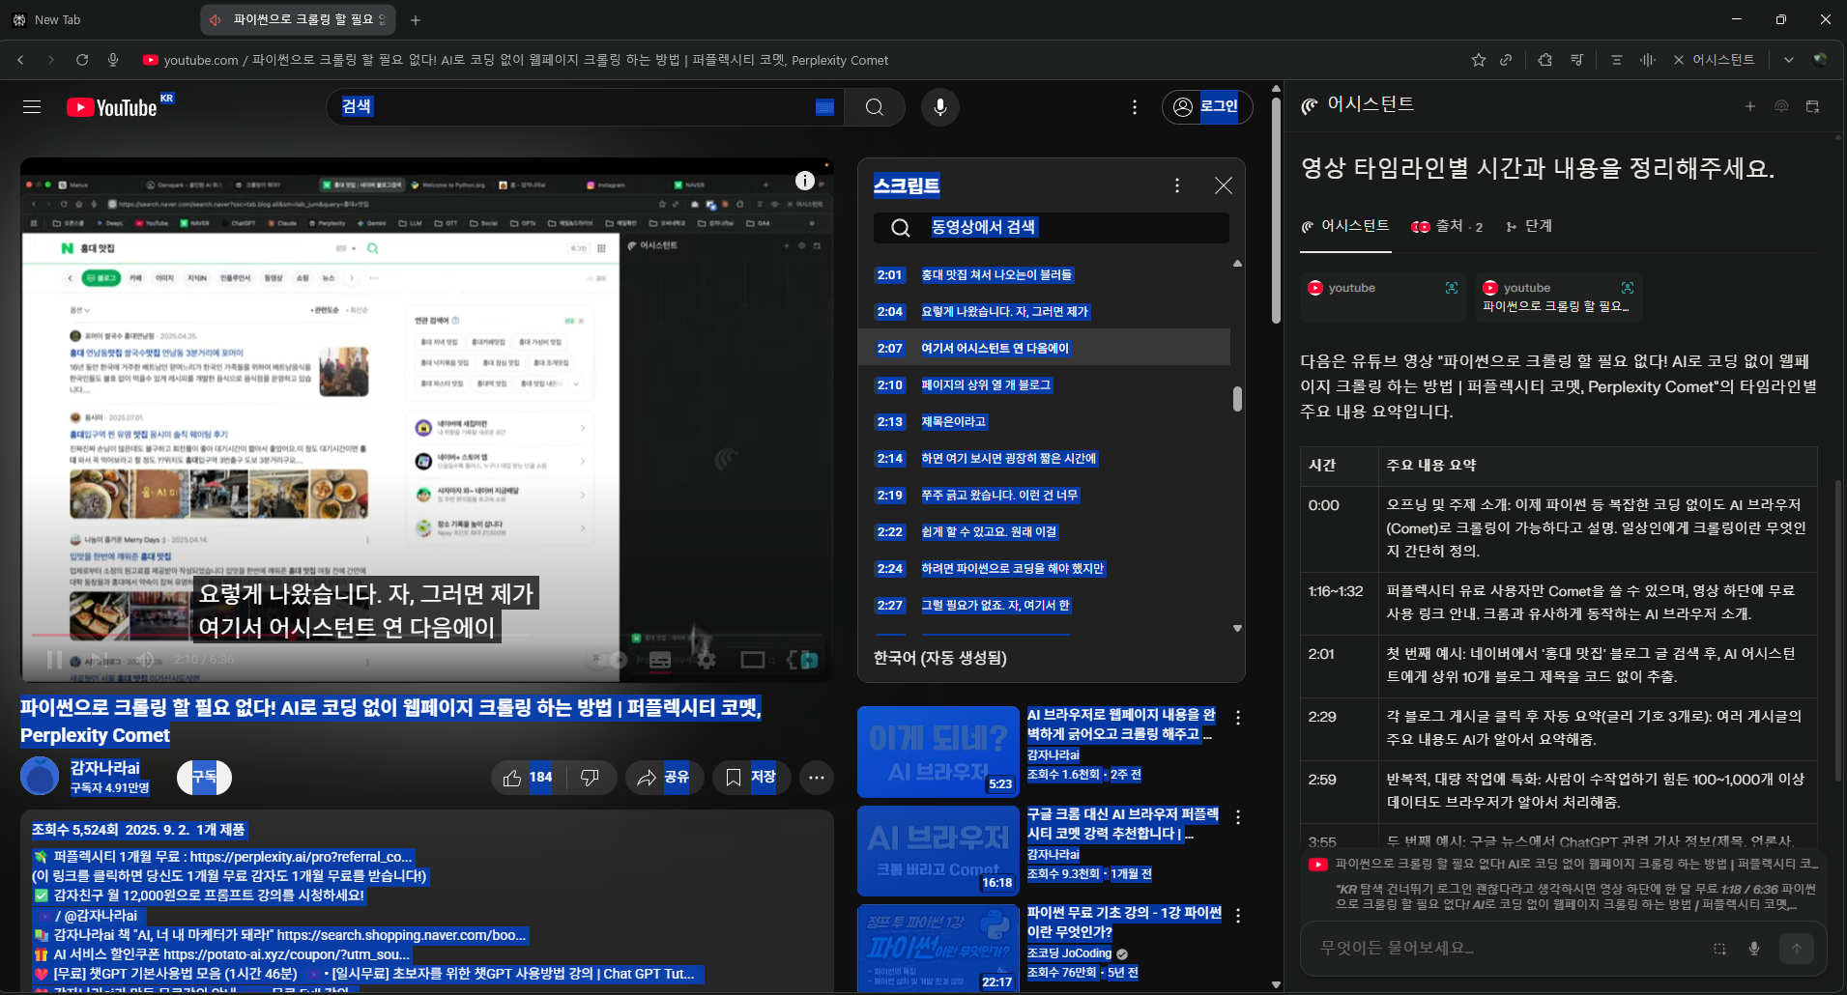Click the address bar microphone icon
The width and height of the screenshot is (1847, 995).
[113, 60]
